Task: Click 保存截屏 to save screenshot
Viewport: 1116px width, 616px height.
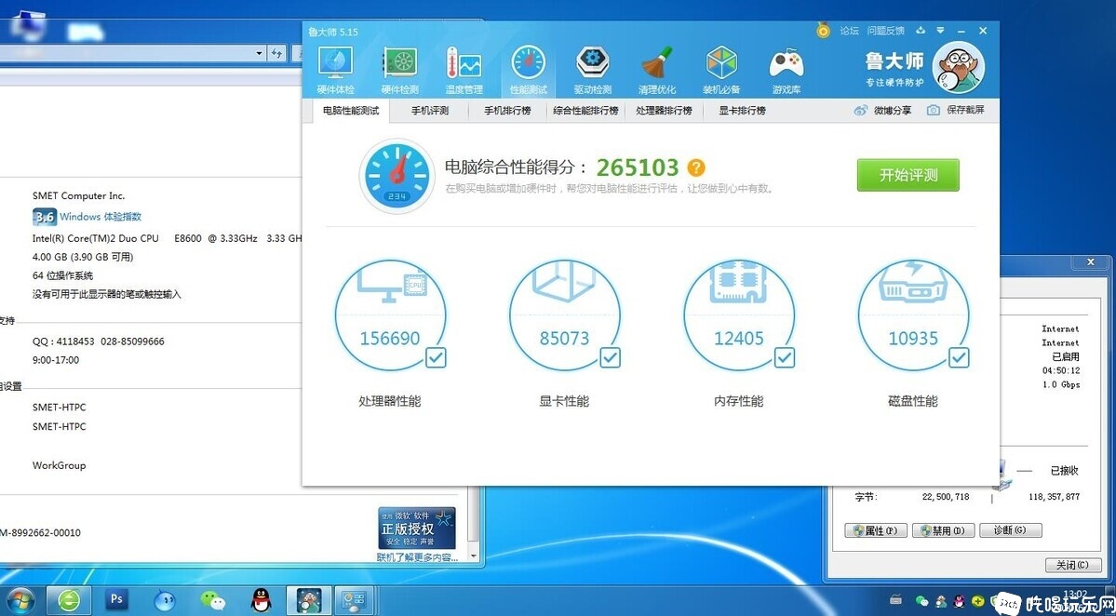Action: (956, 110)
